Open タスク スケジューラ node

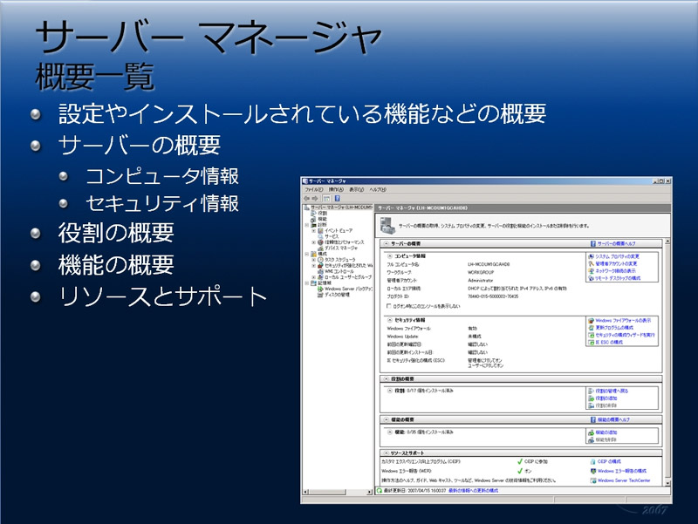tap(339, 259)
